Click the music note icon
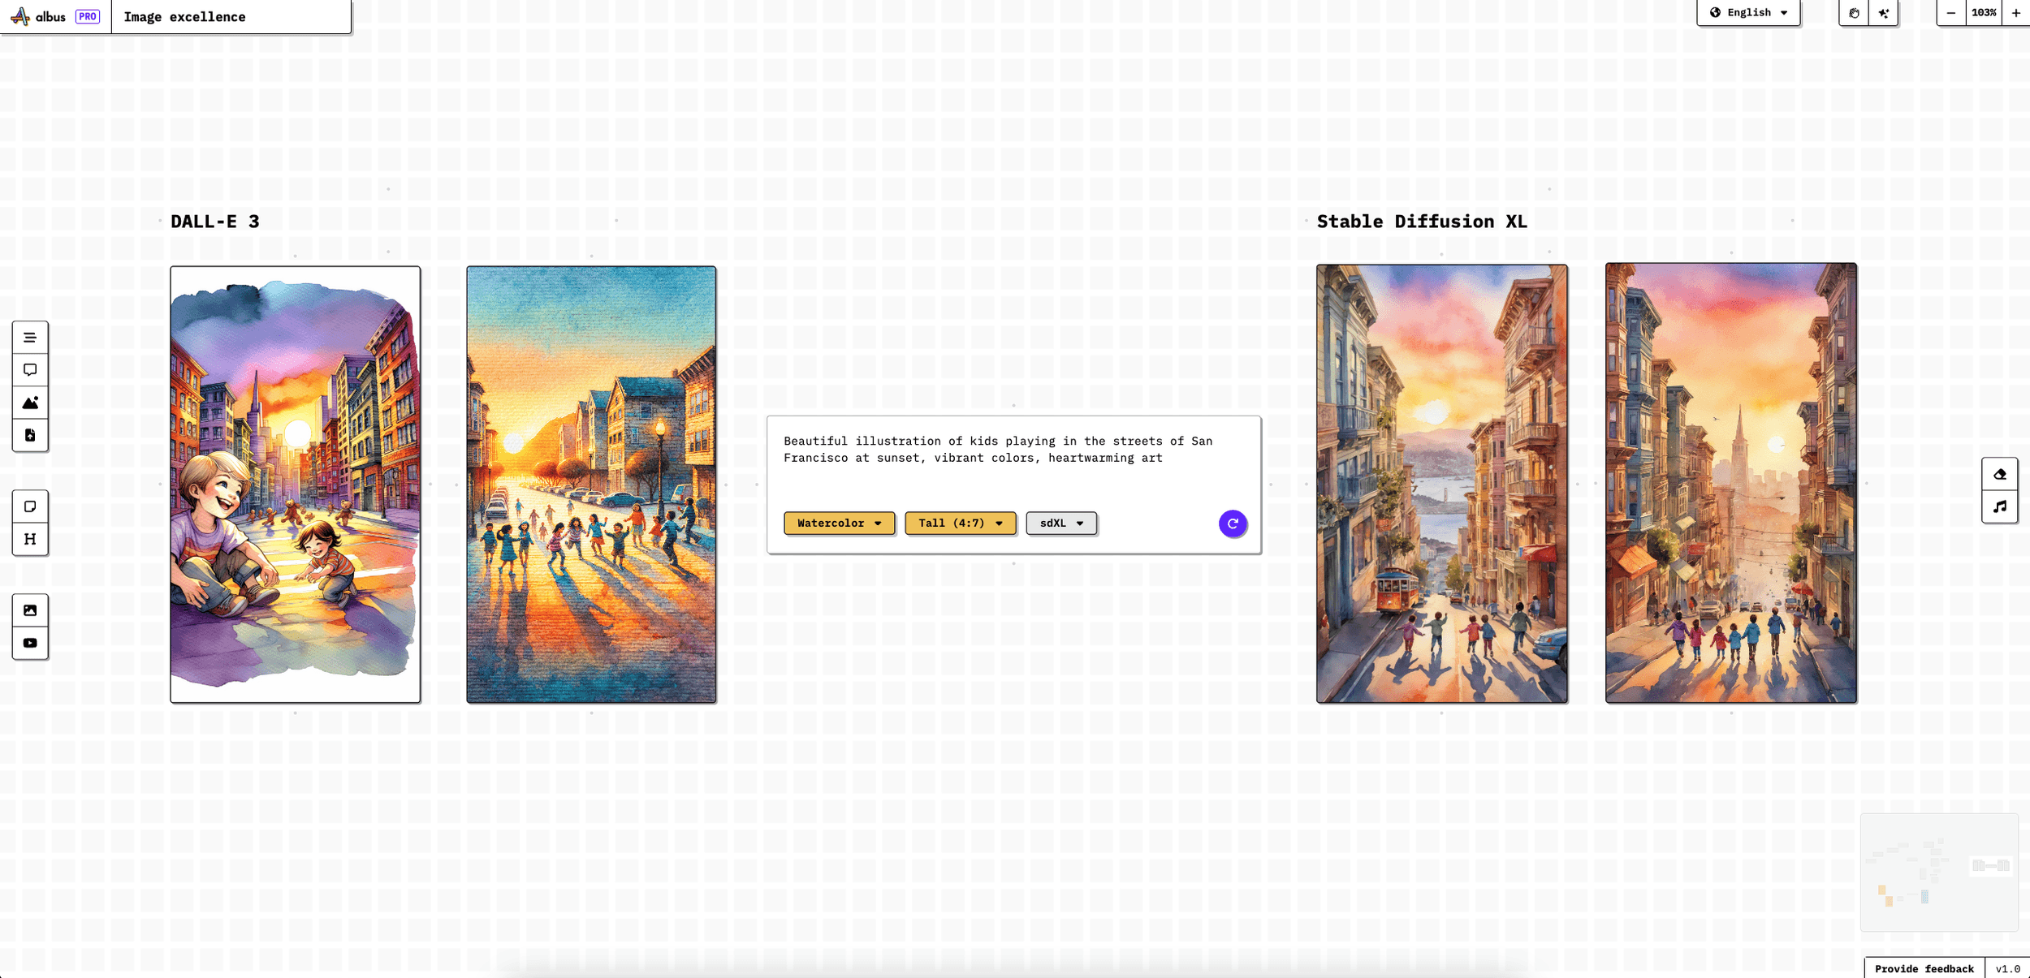Image resolution: width=2030 pixels, height=978 pixels. click(x=1999, y=506)
